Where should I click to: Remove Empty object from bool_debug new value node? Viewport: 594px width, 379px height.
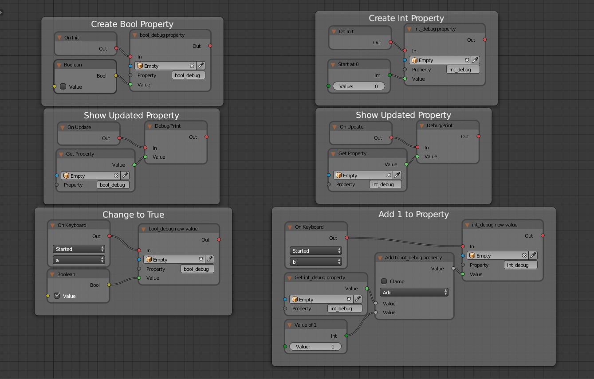click(201, 259)
